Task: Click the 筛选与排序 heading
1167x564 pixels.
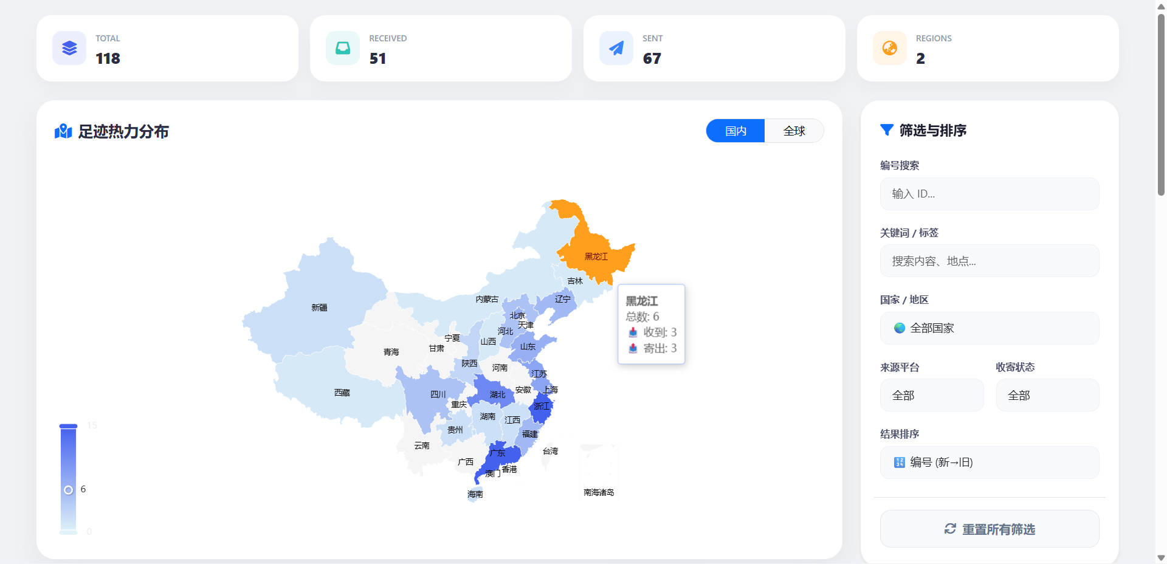Action: pyautogui.click(x=932, y=130)
